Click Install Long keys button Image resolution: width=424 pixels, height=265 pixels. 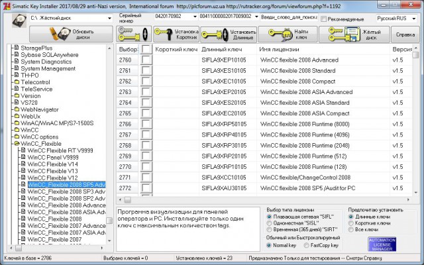[x=229, y=34]
